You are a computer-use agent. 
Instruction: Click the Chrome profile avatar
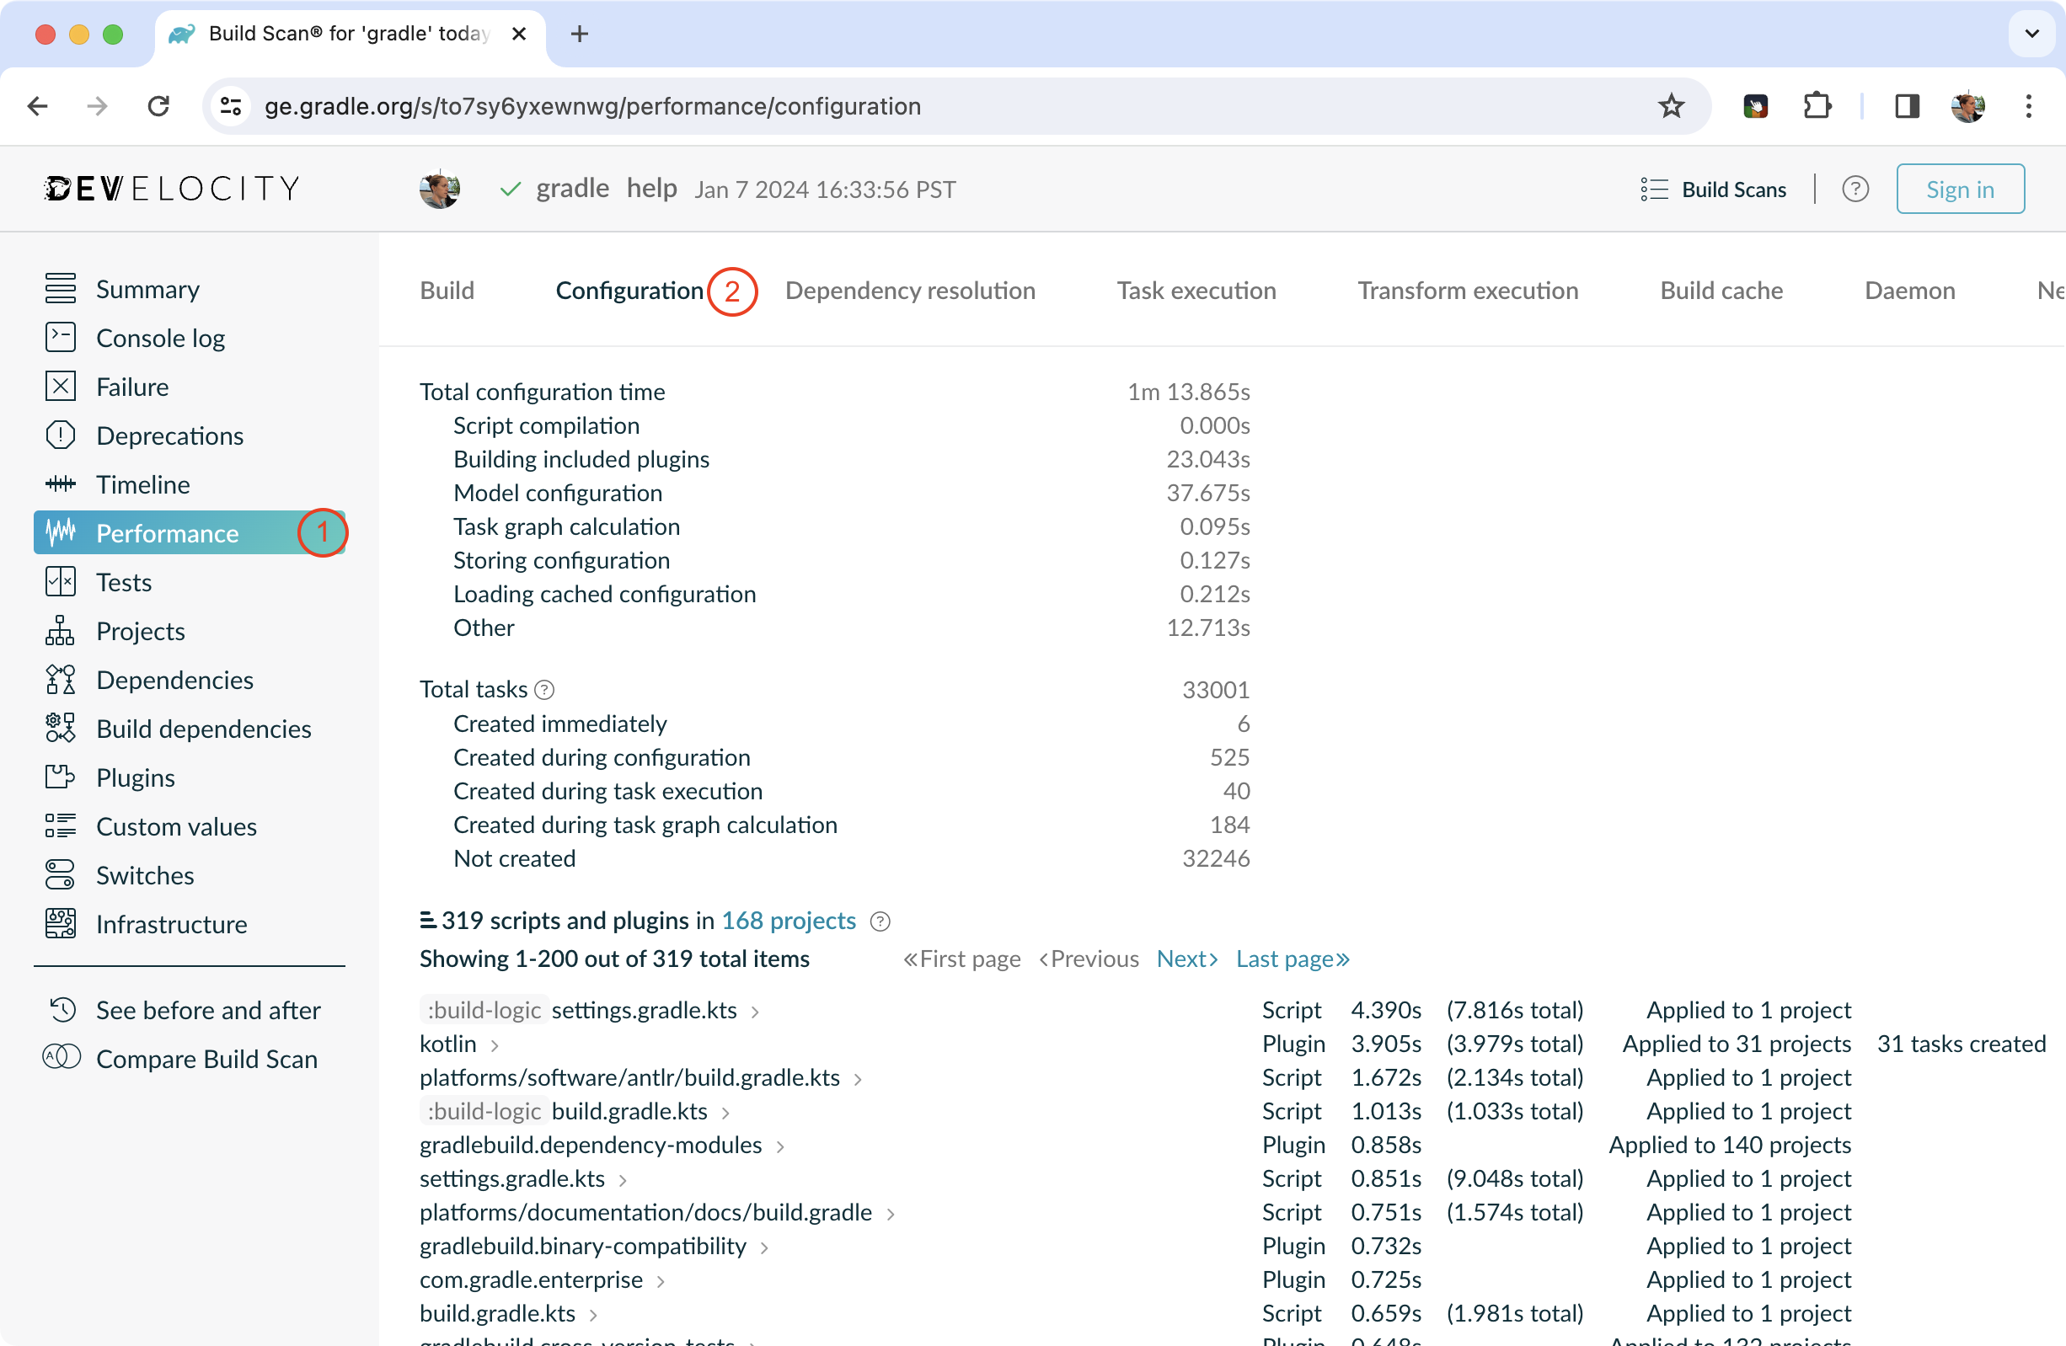(x=1968, y=106)
